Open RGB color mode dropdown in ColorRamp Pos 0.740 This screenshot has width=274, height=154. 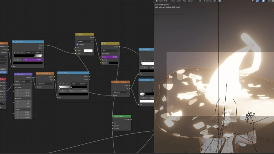(30, 52)
